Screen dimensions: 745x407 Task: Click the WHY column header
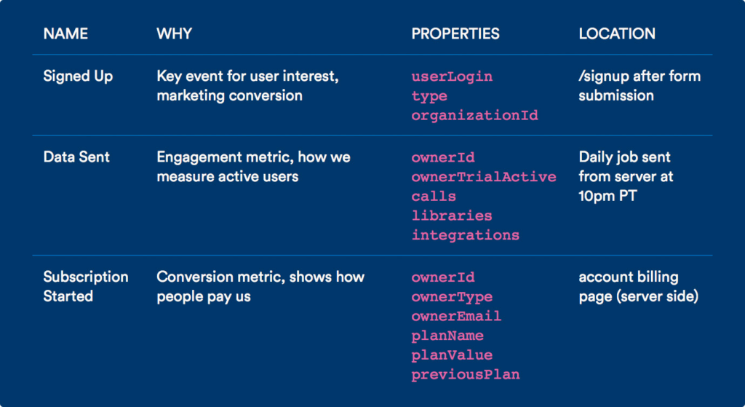(175, 33)
